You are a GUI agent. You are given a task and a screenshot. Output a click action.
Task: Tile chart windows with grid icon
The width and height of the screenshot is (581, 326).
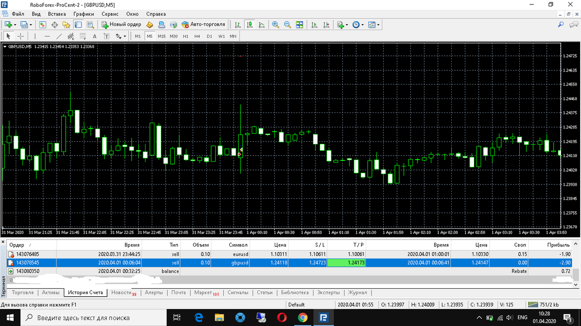point(300,25)
